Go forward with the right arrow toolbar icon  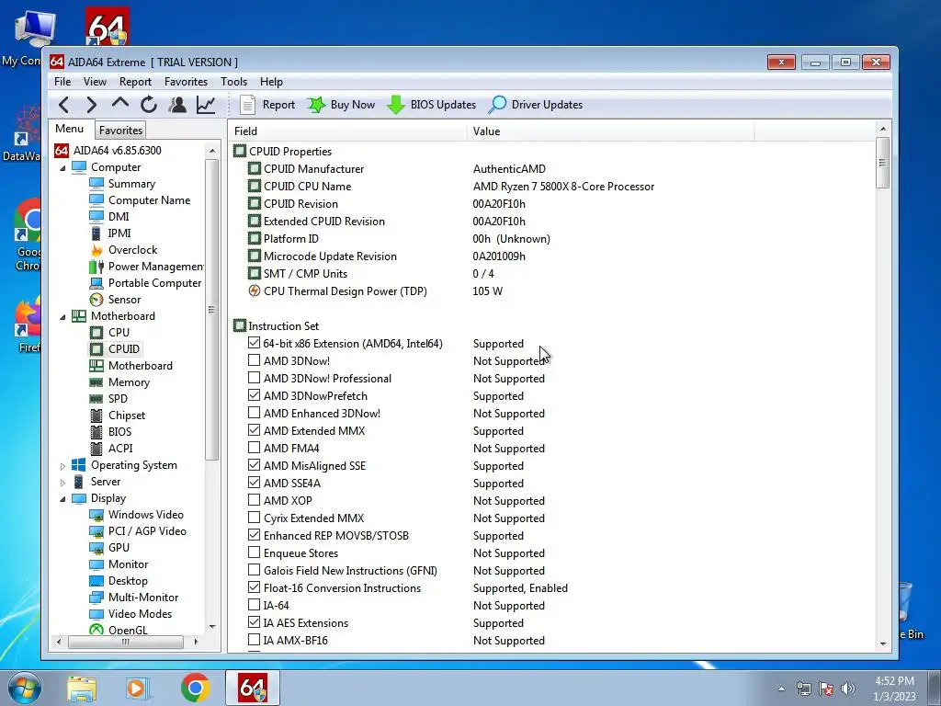[x=91, y=105]
